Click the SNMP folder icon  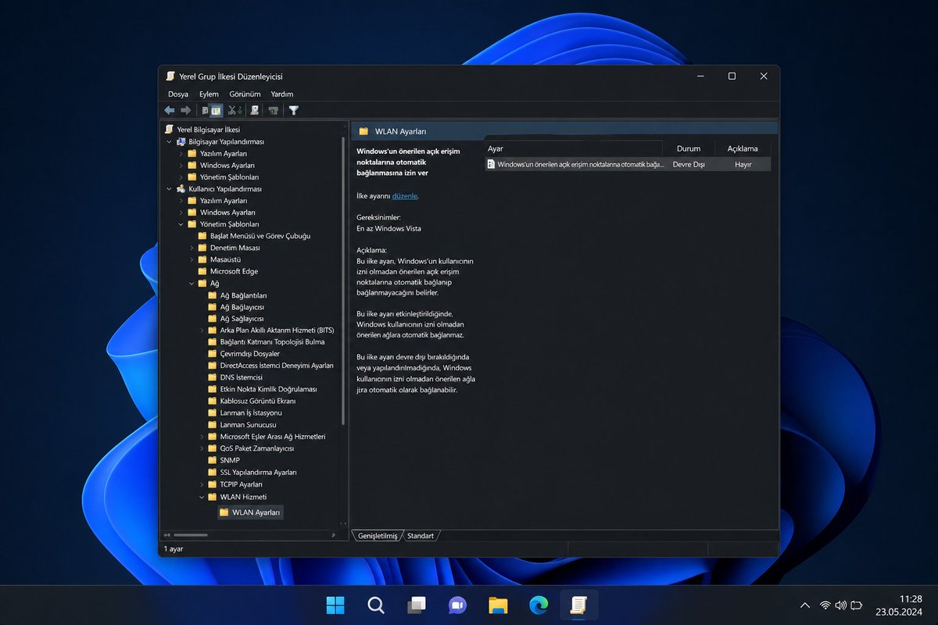click(x=213, y=460)
